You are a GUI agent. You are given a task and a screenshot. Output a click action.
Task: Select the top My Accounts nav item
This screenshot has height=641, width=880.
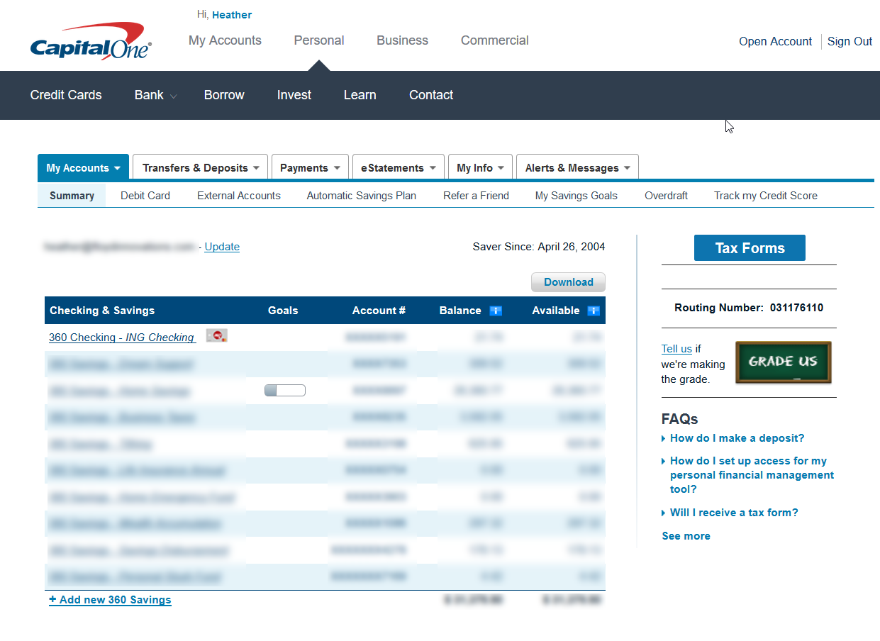click(x=225, y=40)
